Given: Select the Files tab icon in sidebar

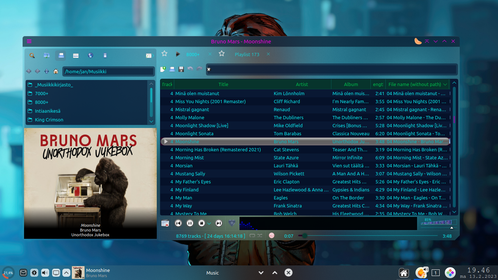Looking at the screenshot, I should coord(61,55).
